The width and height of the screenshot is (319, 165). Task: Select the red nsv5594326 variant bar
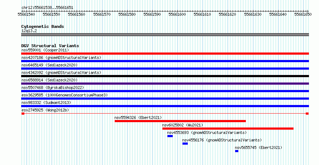coord(180,121)
